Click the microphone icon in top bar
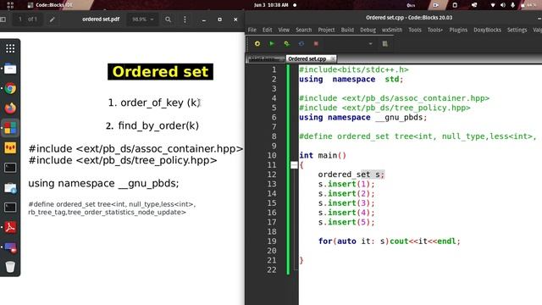542x305 pixels. [513, 5]
